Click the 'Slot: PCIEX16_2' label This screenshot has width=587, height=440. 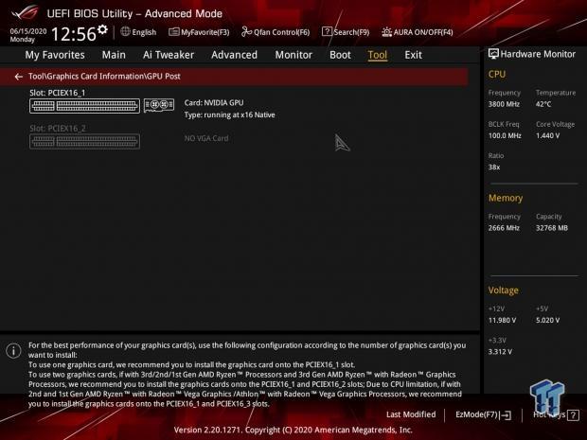coord(58,129)
